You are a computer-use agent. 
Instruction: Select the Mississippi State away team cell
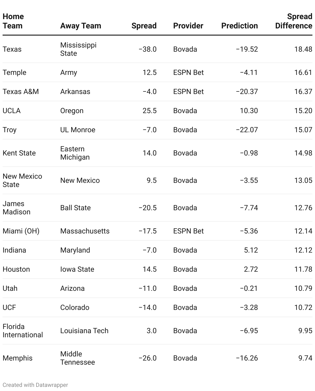(x=78, y=49)
